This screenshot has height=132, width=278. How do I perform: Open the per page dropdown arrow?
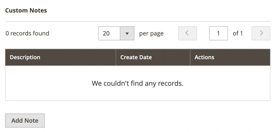tap(127, 33)
